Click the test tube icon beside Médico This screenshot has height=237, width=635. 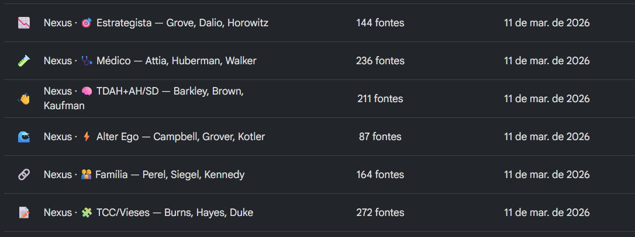click(x=24, y=61)
